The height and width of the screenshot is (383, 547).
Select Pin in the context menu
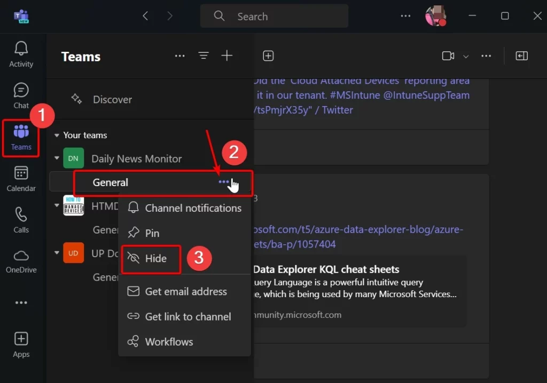click(x=184, y=233)
